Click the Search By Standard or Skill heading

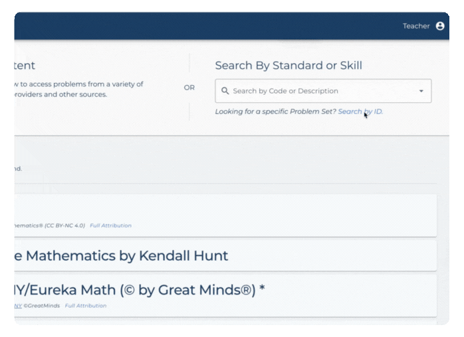tap(289, 65)
